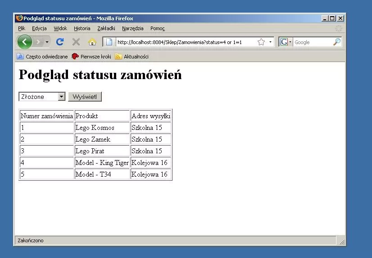The width and height of the screenshot is (372, 258).
Task: Click into the Google search box
Action: [313, 42]
